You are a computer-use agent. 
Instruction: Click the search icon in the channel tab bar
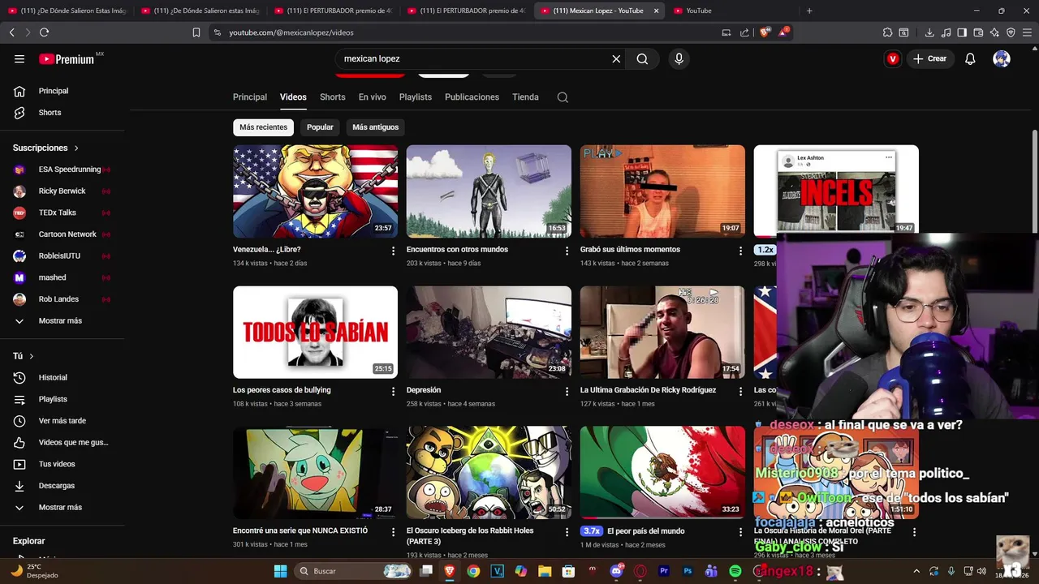[x=563, y=97]
